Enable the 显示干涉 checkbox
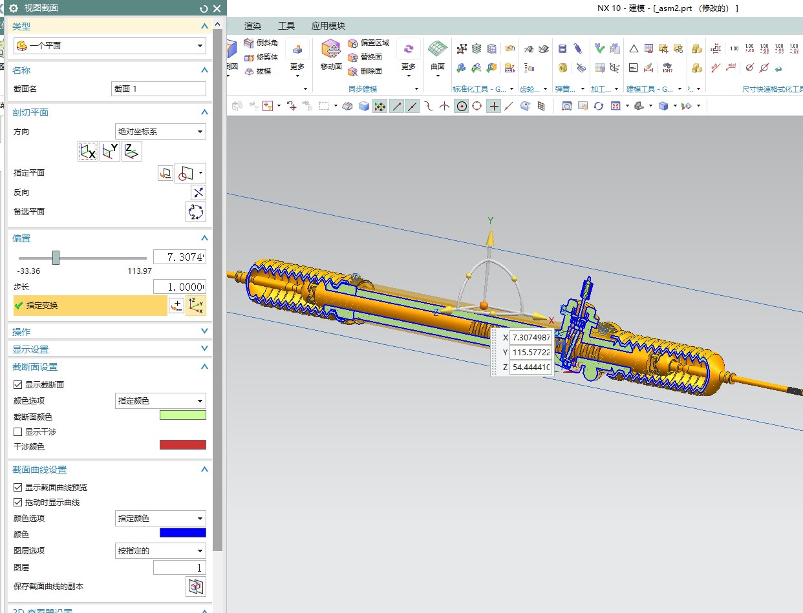Screen dimensions: 803x613 (18, 431)
